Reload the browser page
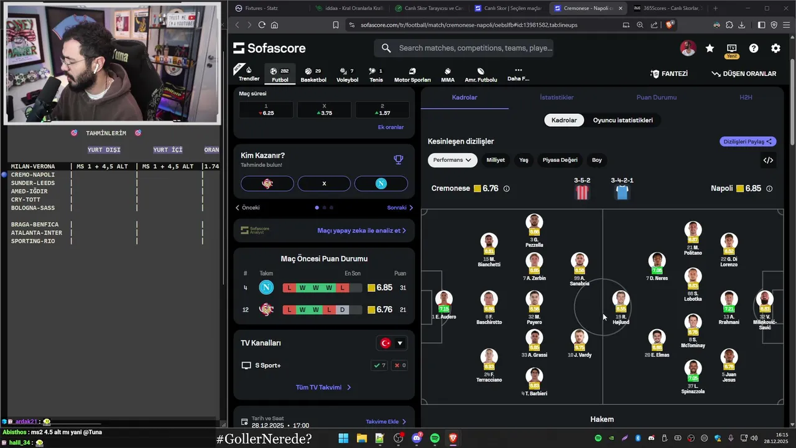Viewport: 796px width, 448px height. pos(262,25)
